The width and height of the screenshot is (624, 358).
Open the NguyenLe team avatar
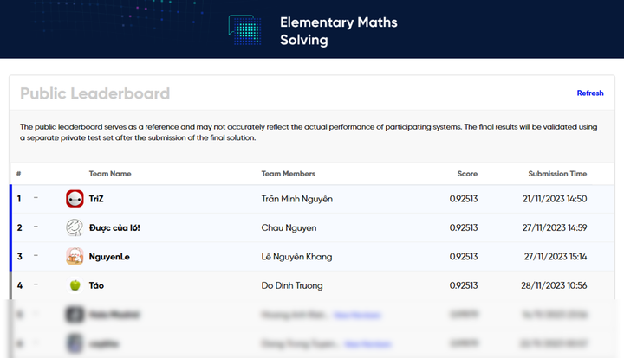click(75, 257)
